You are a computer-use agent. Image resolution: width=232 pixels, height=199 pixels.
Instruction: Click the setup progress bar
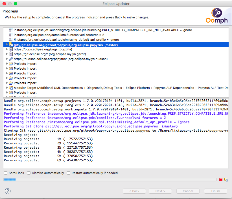[110, 179]
